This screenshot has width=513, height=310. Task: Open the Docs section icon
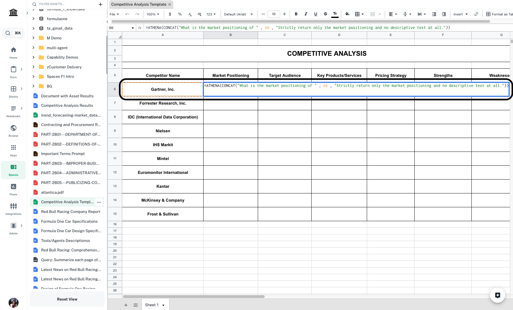13,69
